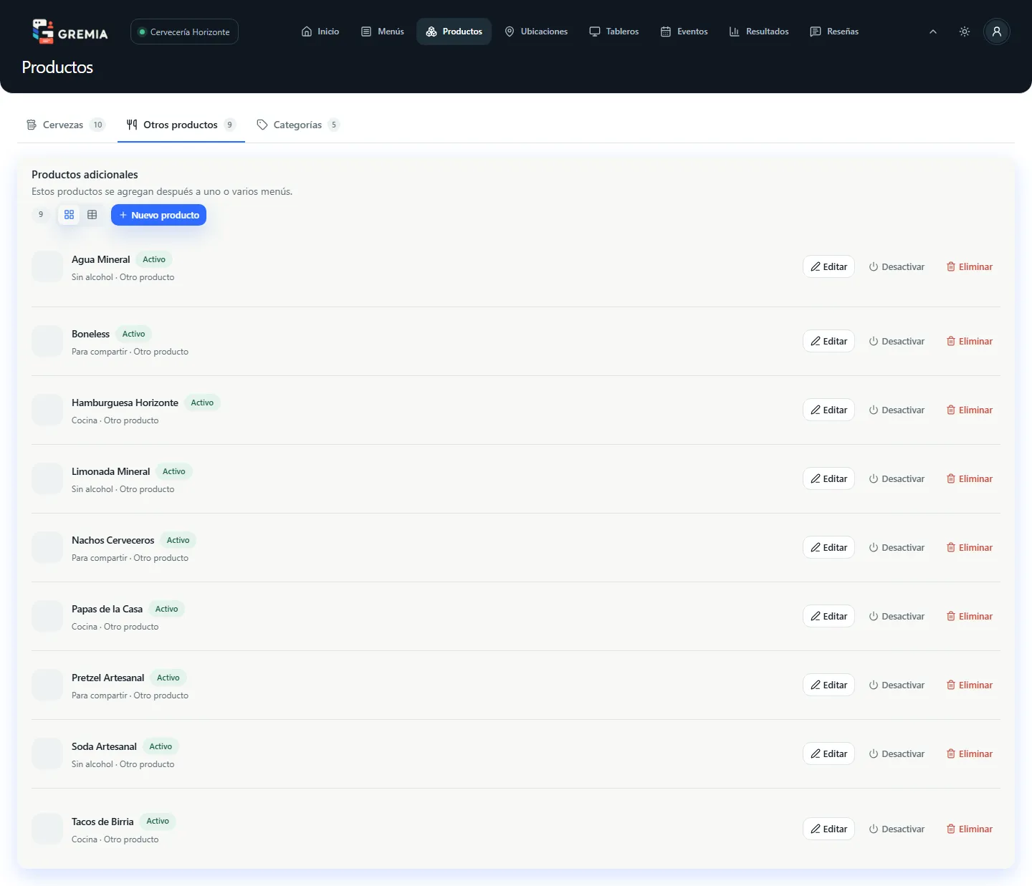
Task: Click the Soda Artesanal image placeholder
Action: point(47,753)
